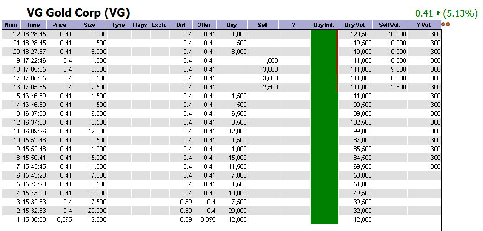
Task: Click the time 16:09:26 in row 11
Action: point(33,131)
